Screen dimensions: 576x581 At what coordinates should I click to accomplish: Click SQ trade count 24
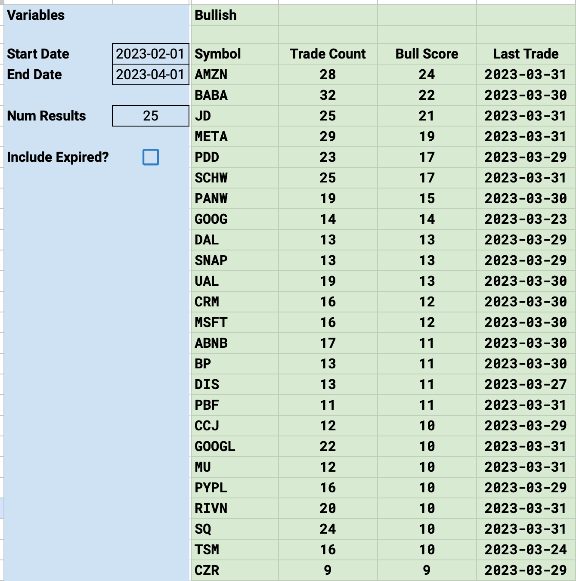[328, 529]
